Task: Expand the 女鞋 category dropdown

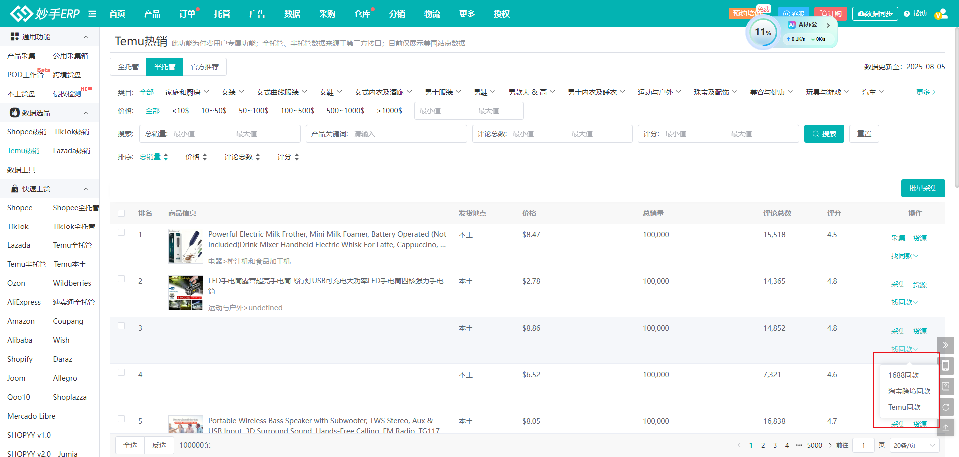Action: 331,92
